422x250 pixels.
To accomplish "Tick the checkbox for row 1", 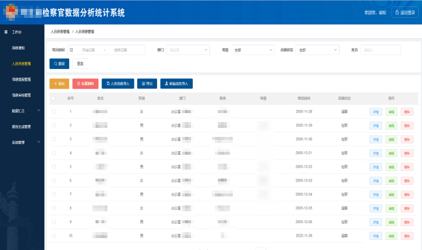I will pos(54,111).
